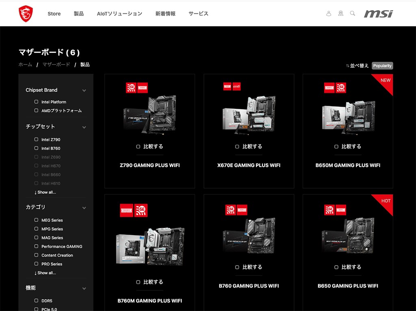Collapse the Chipset Brand section
Screen dimensions: 416x311
tap(84, 90)
